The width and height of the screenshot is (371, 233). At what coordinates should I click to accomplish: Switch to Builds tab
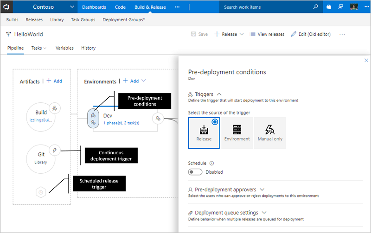point(13,19)
